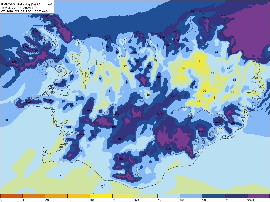Click the '99.9' legend tick label
This screenshot has width=270, height=202.
tap(251, 200)
